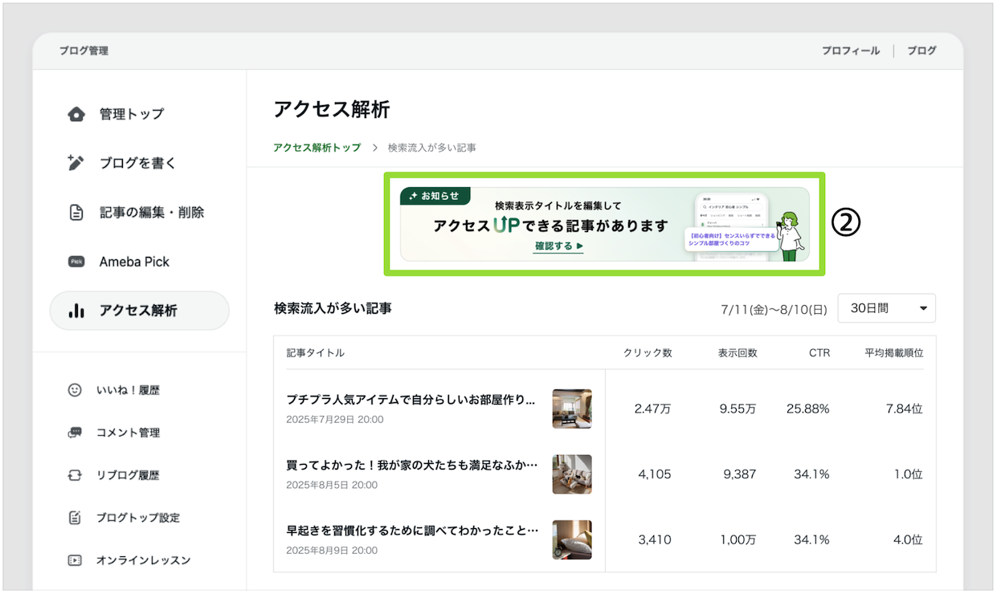
Task: Select ブログを書く in the sidebar
Action: [137, 163]
